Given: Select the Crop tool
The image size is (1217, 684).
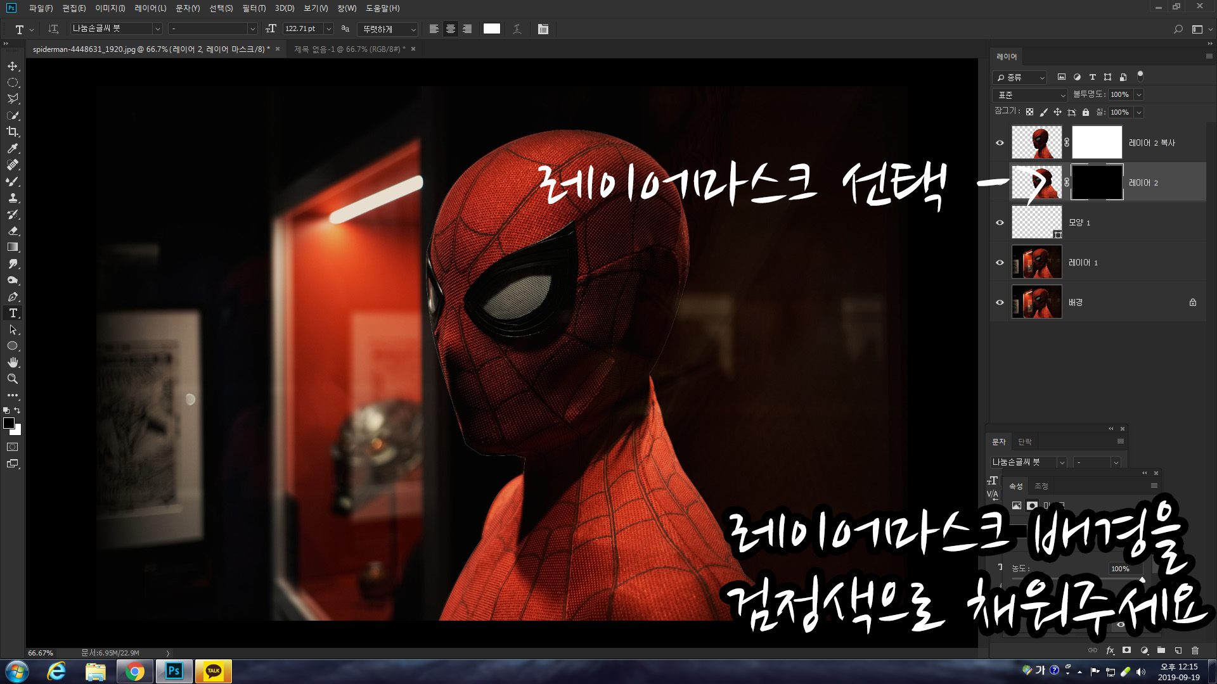Looking at the screenshot, I should tap(13, 132).
